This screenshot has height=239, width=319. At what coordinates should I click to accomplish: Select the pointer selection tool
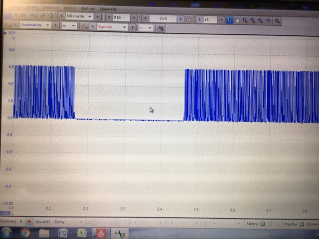click(229, 20)
